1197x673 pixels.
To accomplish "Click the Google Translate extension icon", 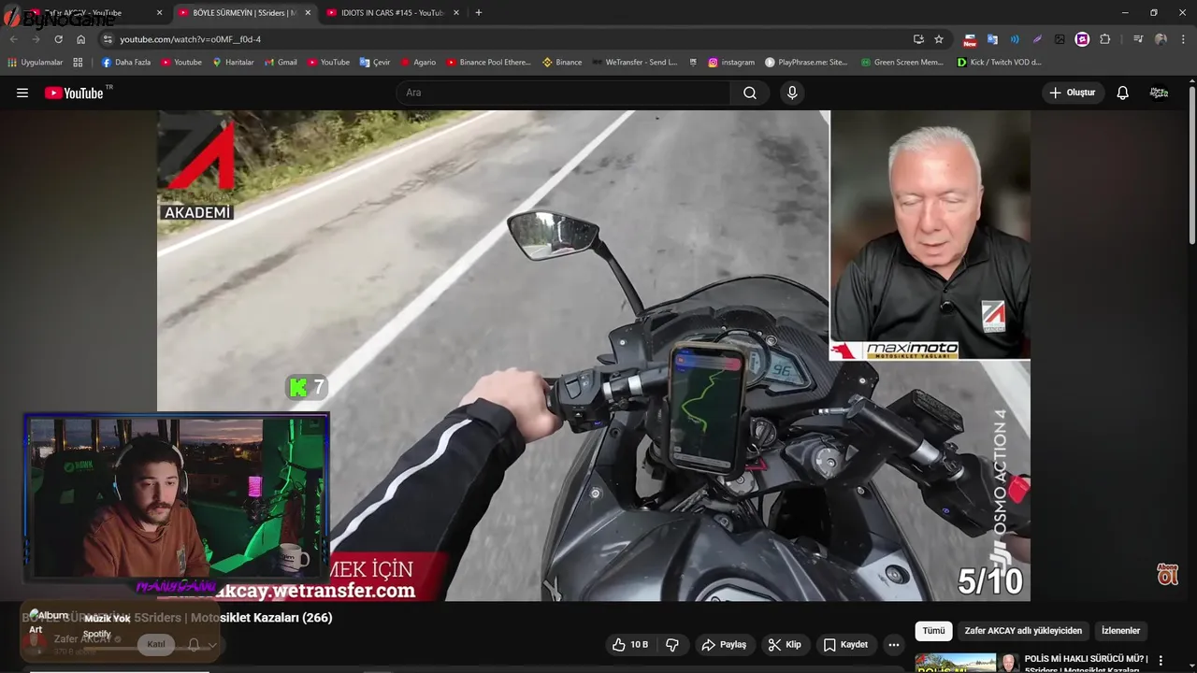I will coord(993,39).
